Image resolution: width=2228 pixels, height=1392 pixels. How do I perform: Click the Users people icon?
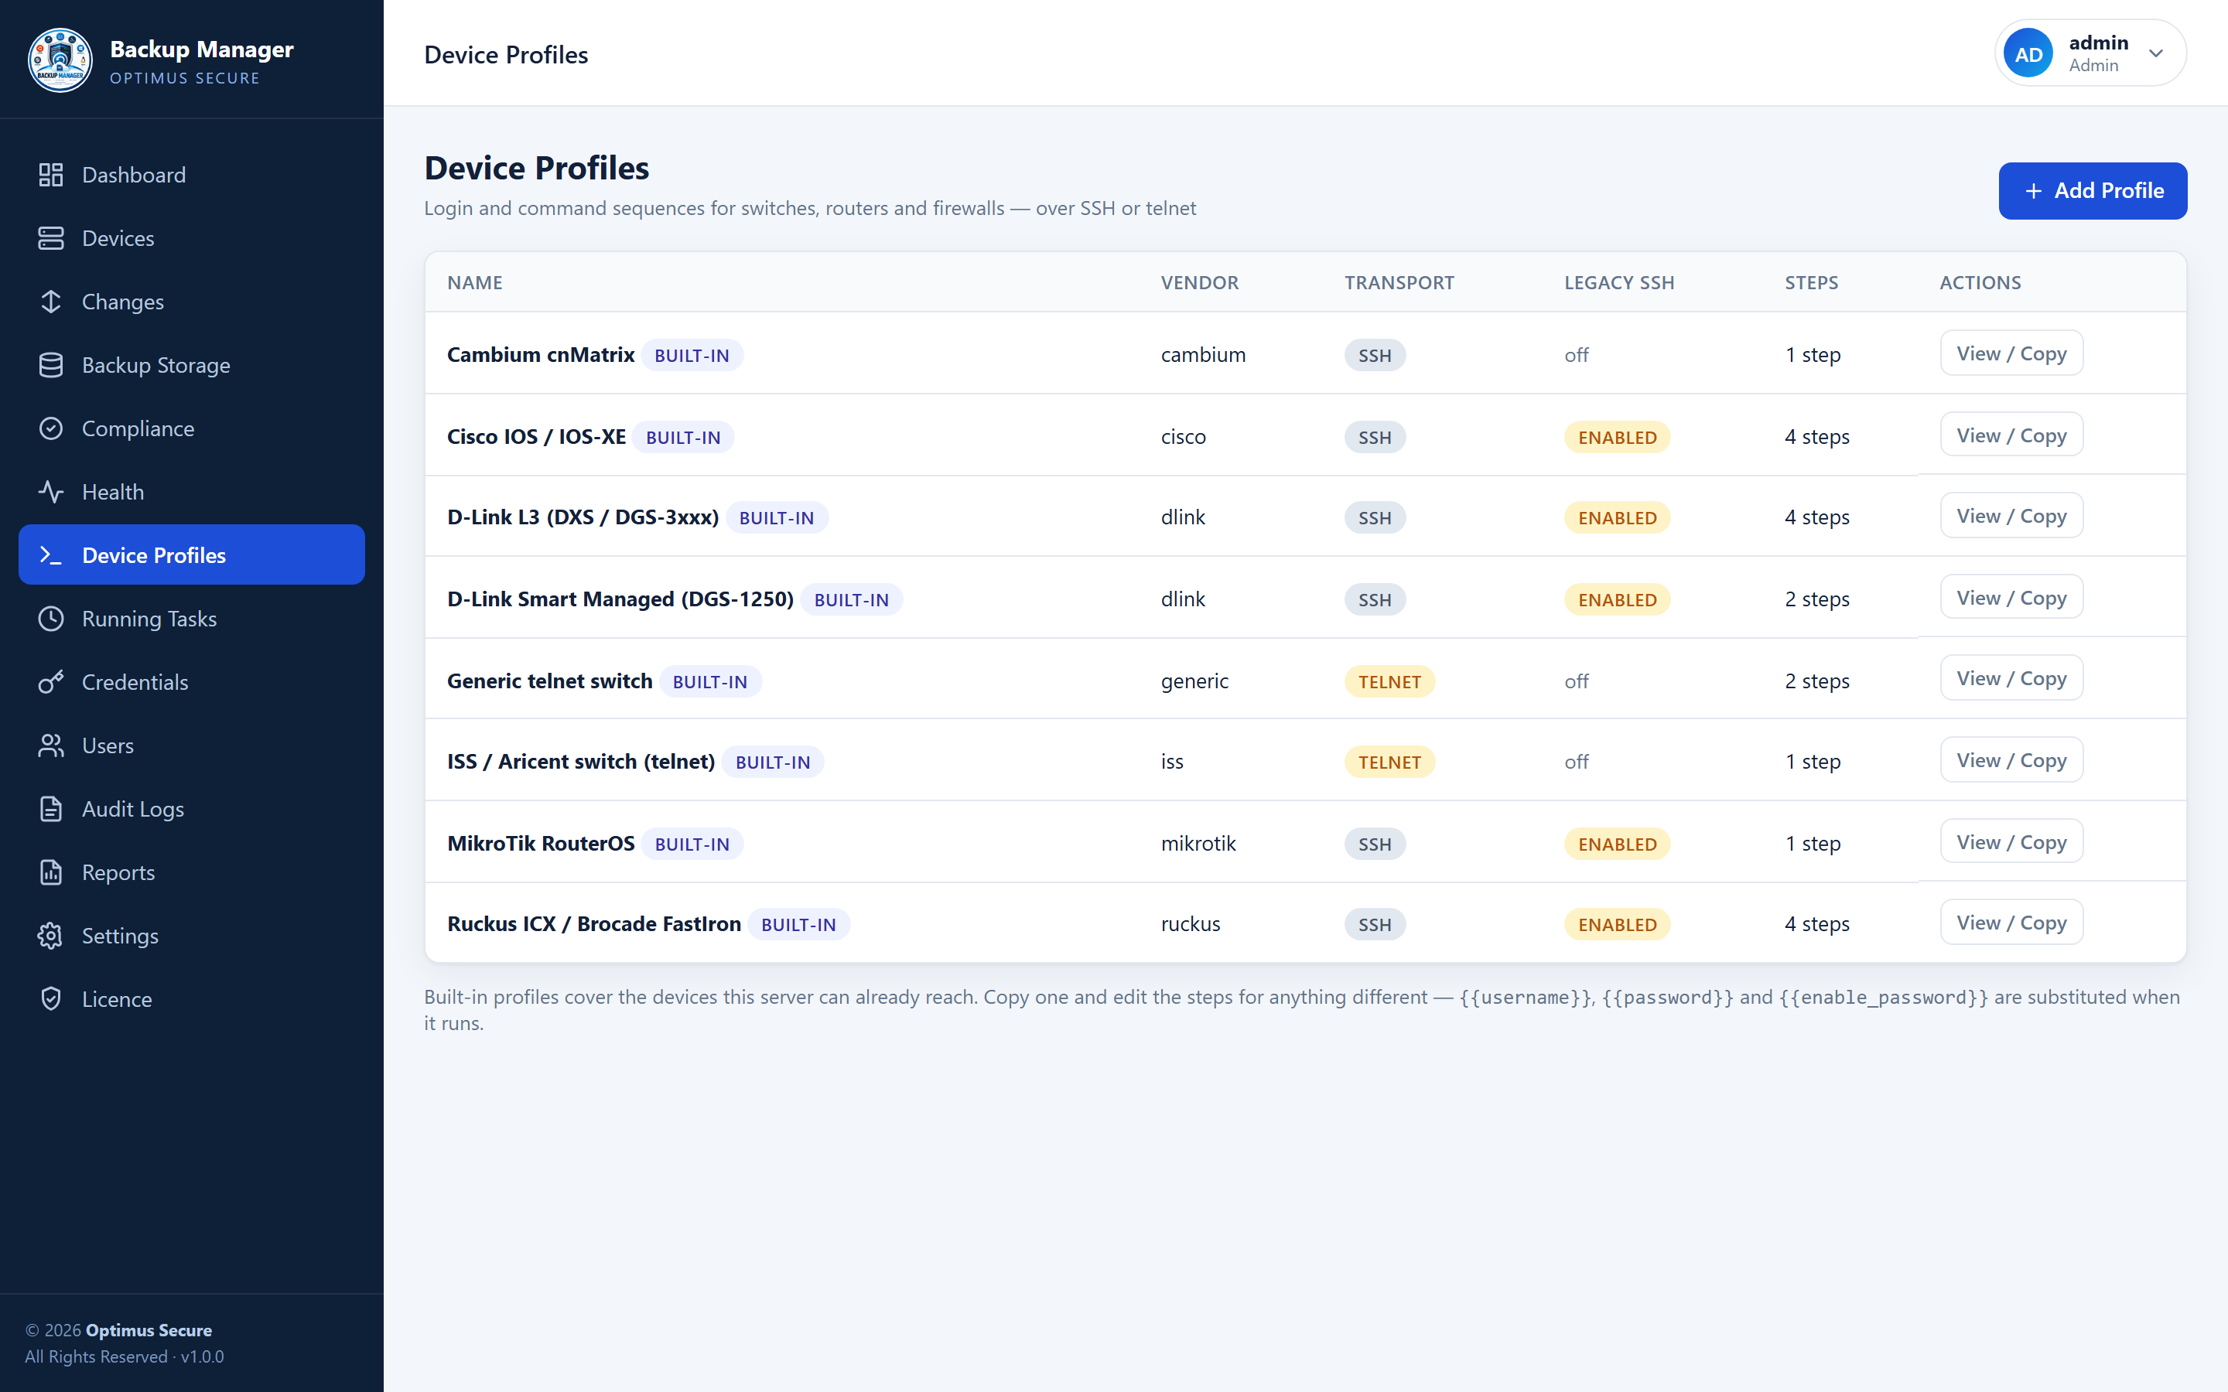(50, 745)
